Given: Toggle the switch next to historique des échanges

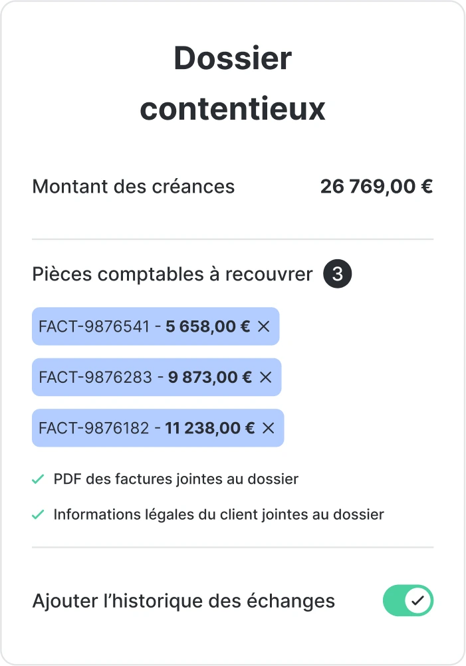Looking at the screenshot, I should (x=408, y=600).
